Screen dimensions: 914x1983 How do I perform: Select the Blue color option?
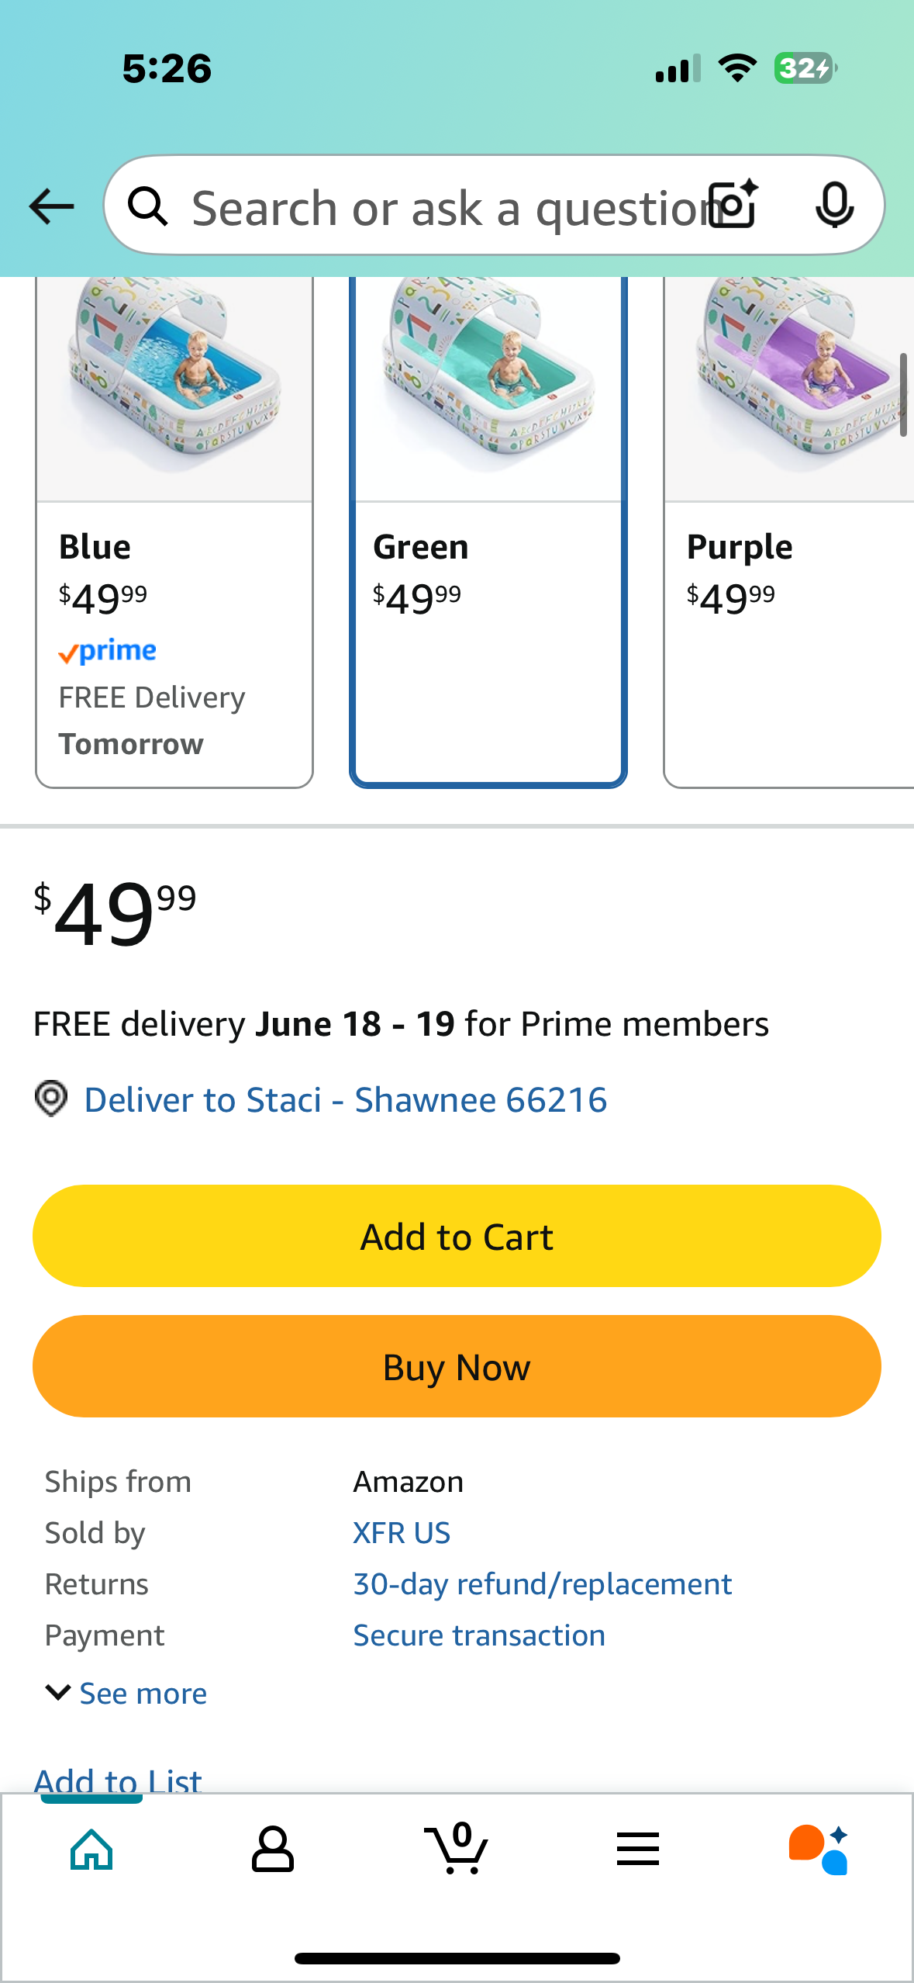pos(174,532)
